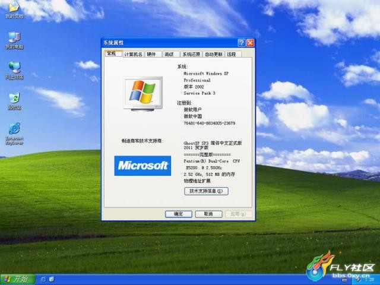Click the Pentium(R) Dual-Core CPU text
380x285 pixels.
coord(211,161)
